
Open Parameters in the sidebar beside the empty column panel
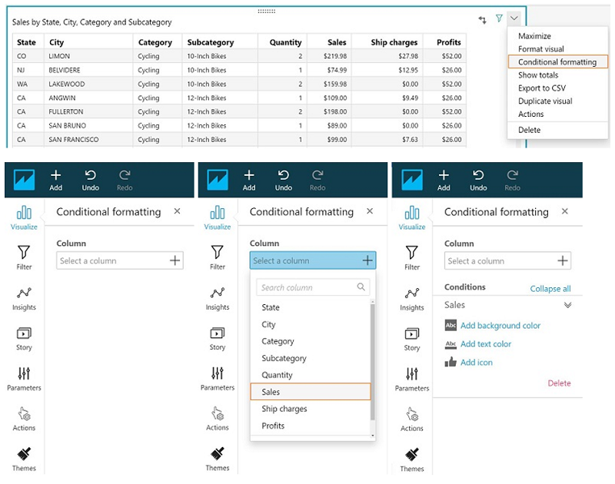[x=24, y=380]
